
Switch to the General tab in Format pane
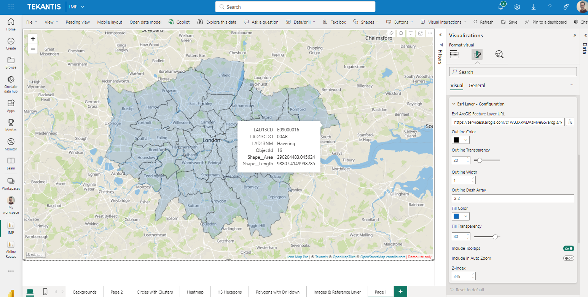point(477,85)
